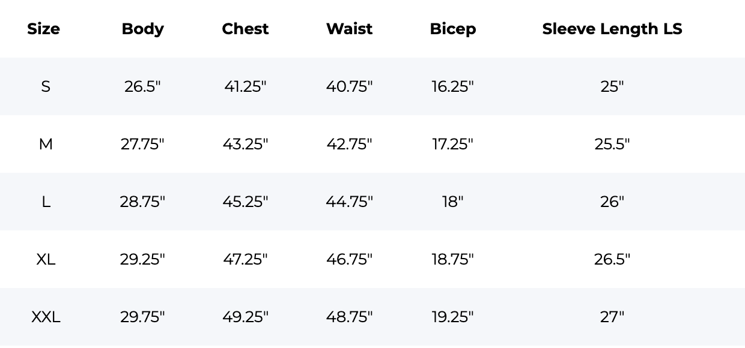This screenshot has width=745, height=348.
Task: Click the 25.5" sleeve length for M
Action: click(612, 144)
